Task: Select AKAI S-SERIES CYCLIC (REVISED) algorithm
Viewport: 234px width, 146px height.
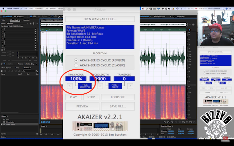Action: point(76,60)
